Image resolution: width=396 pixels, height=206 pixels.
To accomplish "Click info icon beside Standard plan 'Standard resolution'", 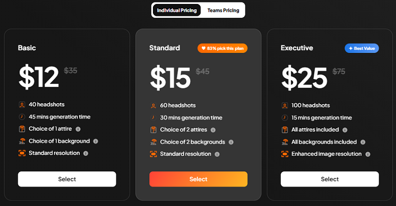I will pyautogui.click(x=217, y=154).
